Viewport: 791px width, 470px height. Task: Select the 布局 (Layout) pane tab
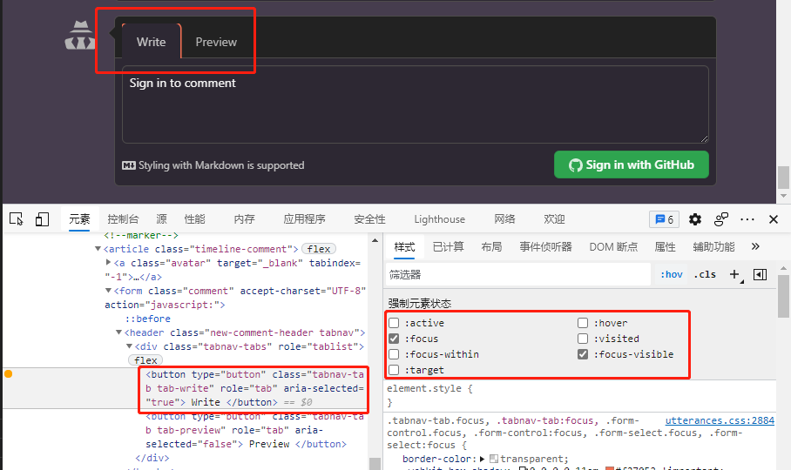click(x=491, y=247)
